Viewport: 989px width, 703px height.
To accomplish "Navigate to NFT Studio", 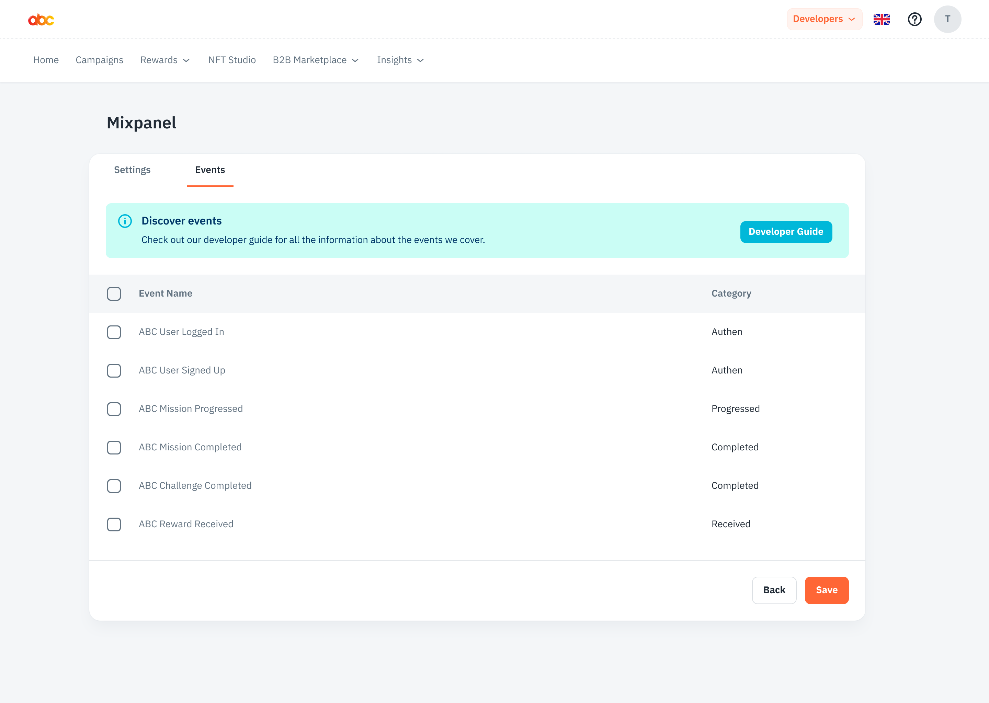I will [x=232, y=60].
